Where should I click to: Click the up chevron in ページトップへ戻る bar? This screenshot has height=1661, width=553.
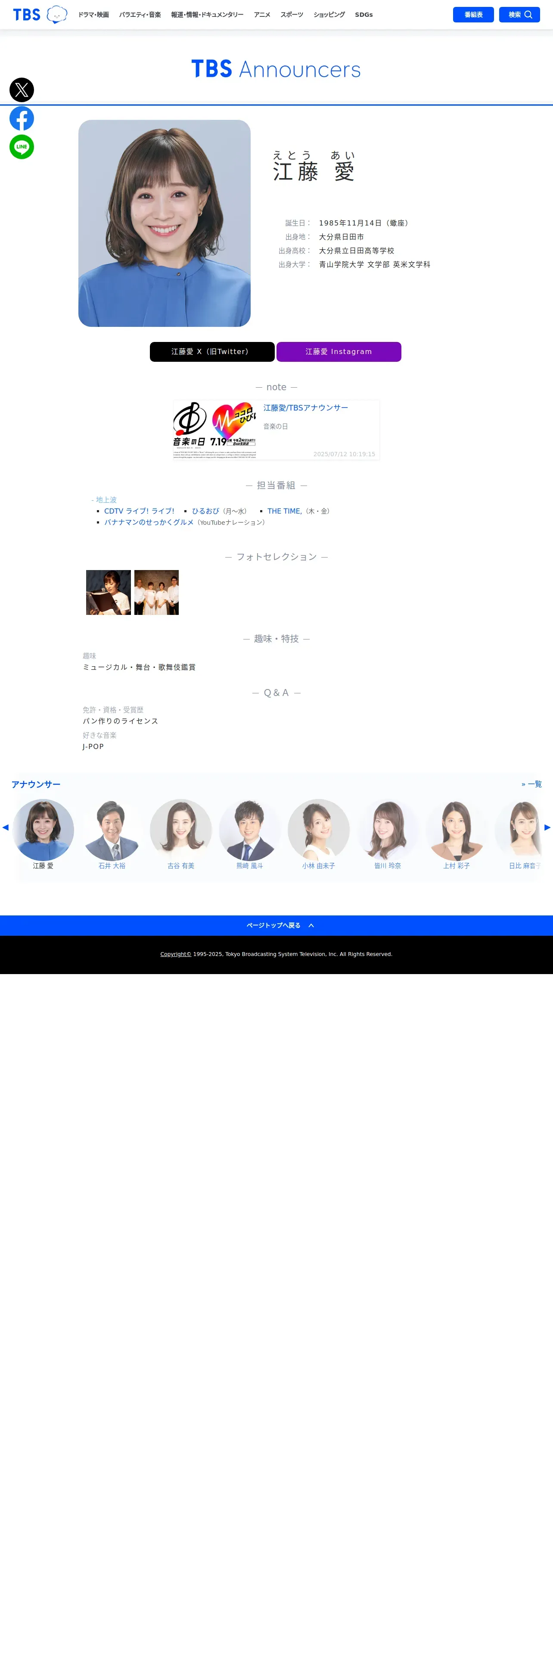(311, 925)
